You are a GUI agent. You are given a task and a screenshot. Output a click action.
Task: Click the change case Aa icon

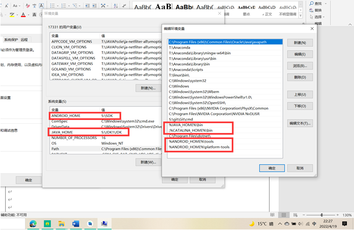pyautogui.click(x=15, y=6)
